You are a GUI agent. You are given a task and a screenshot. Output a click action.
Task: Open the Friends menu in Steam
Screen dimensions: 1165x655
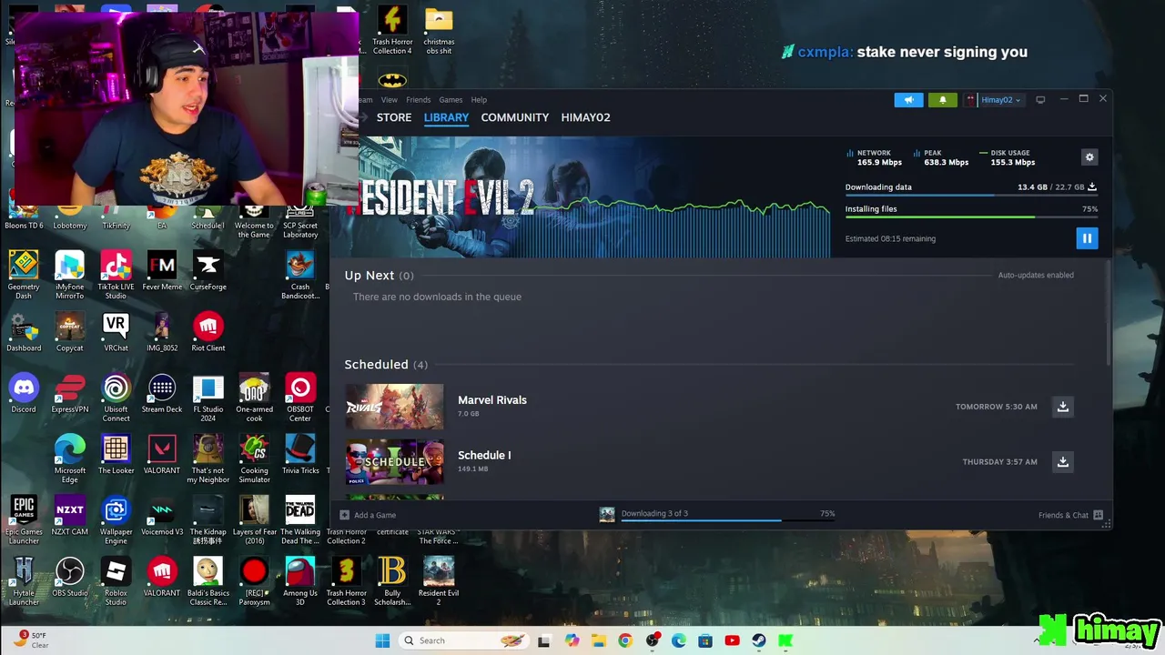pyautogui.click(x=419, y=100)
